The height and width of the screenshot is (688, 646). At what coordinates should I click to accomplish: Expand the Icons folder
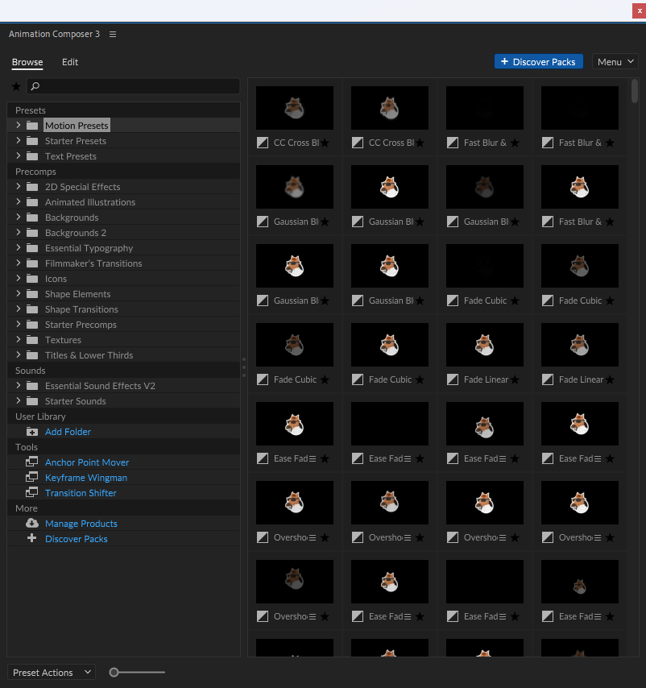pos(18,278)
